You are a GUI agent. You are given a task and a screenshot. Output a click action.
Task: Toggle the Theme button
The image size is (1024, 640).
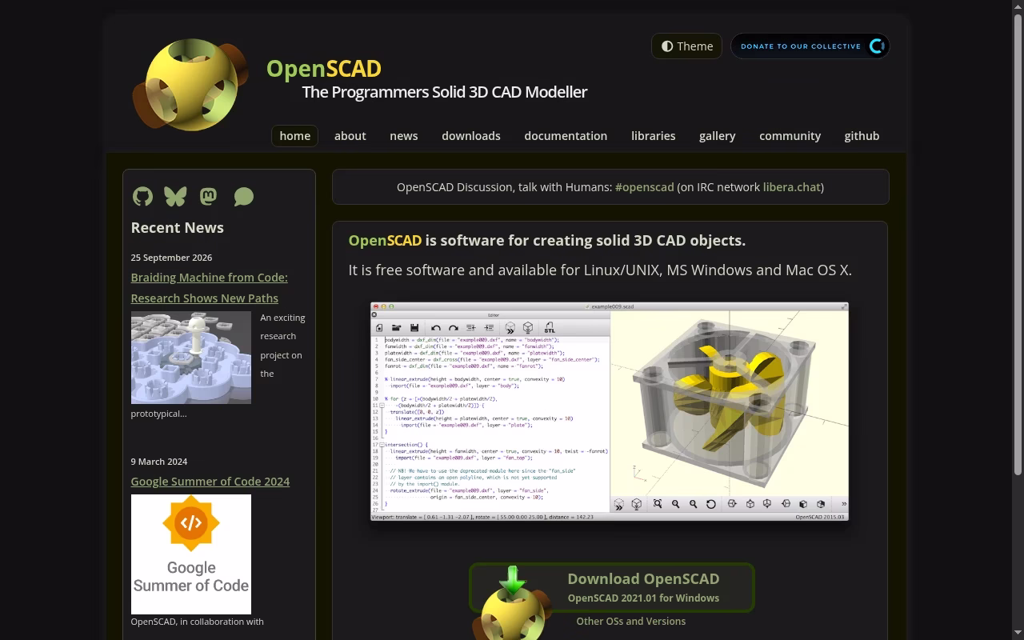[686, 46]
